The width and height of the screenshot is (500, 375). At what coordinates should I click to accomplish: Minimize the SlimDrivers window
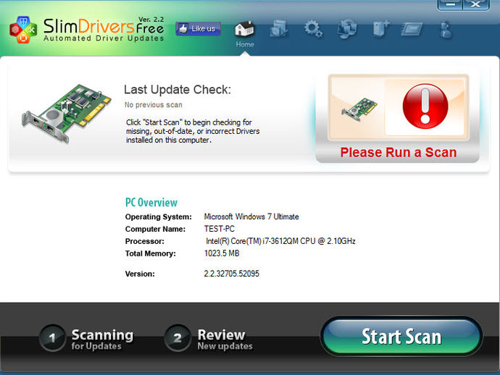pyautogui.click(x=450, y=4)
